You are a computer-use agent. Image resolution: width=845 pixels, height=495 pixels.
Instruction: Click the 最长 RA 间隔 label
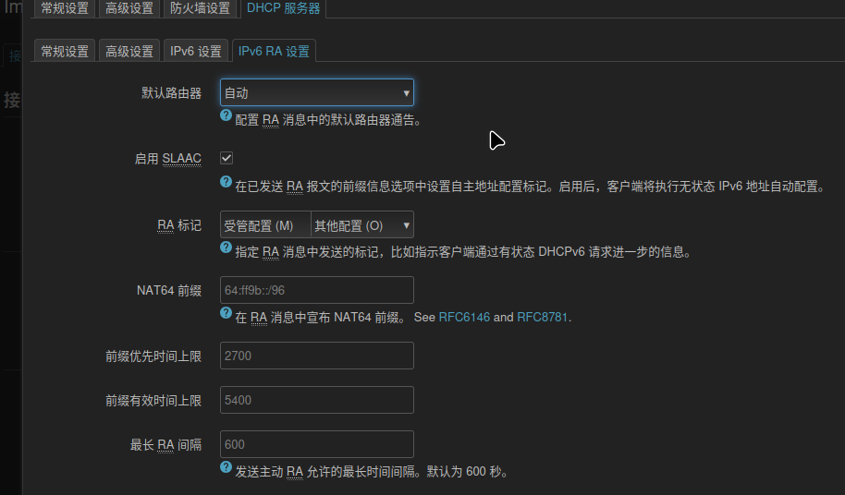166,445
